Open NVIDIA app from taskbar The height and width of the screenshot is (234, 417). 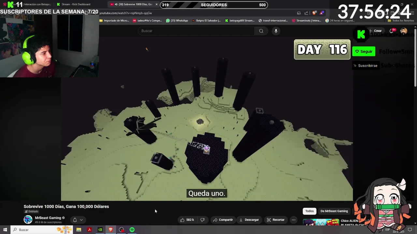pos(100,230)
